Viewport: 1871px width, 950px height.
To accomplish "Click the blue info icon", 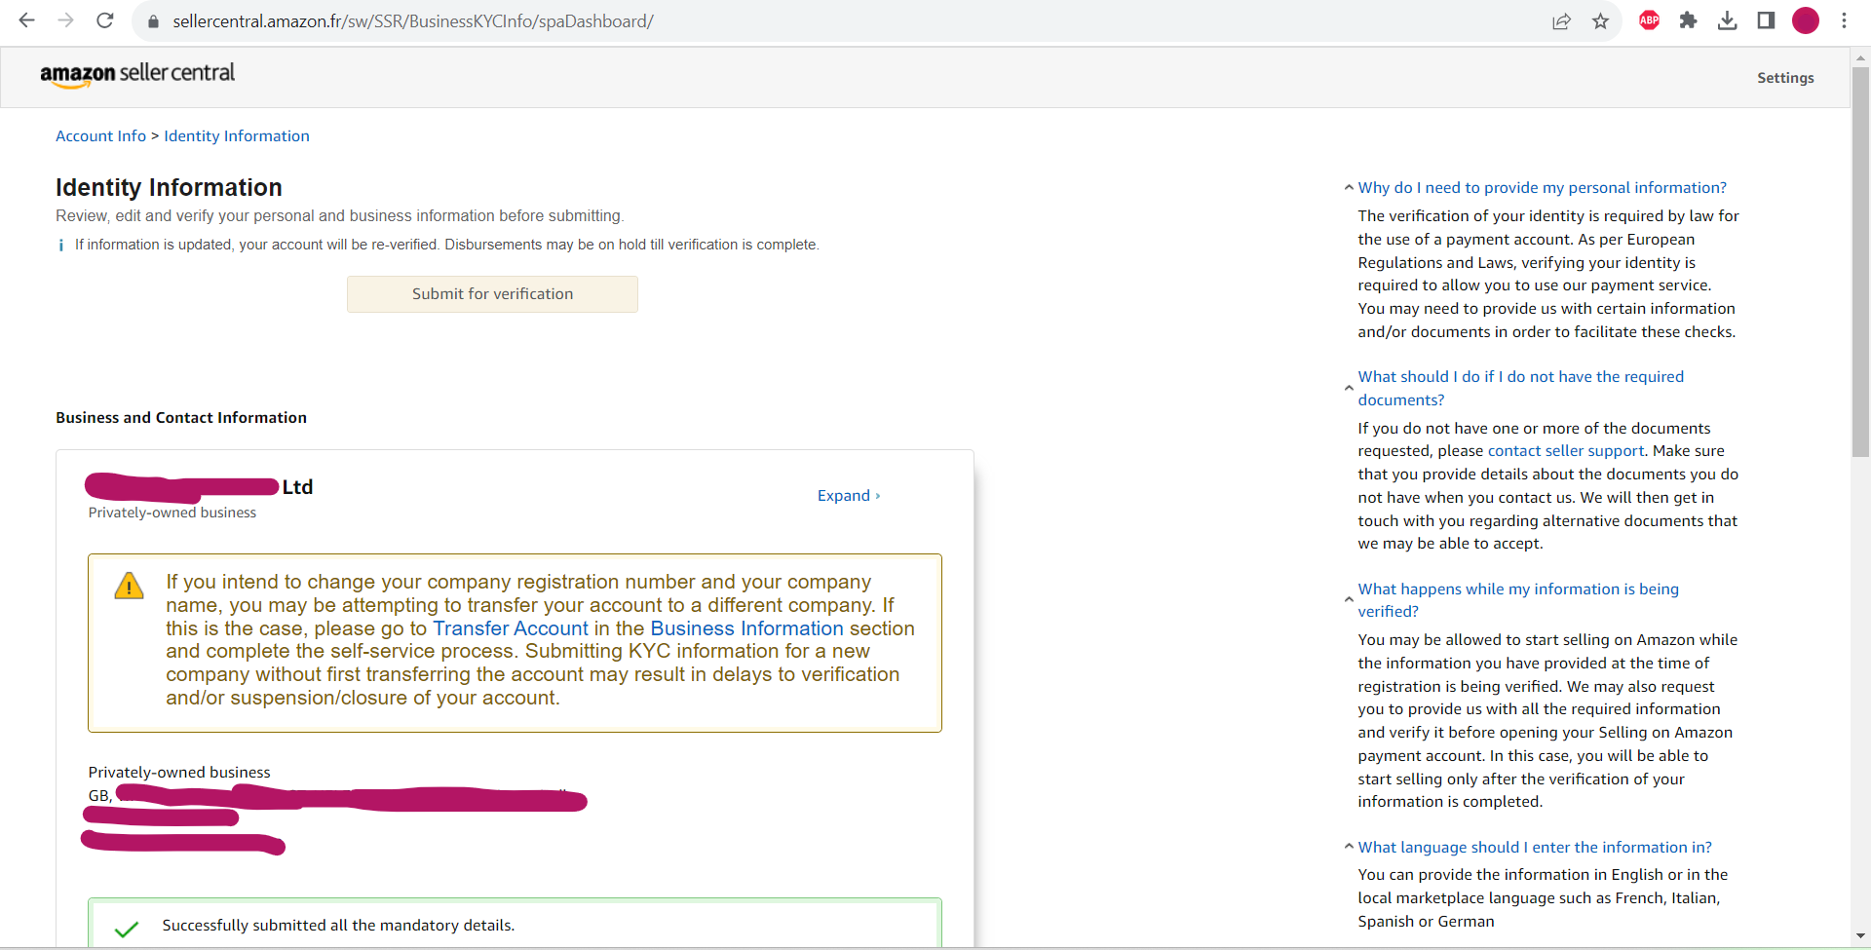I will [x=60, y=246].
